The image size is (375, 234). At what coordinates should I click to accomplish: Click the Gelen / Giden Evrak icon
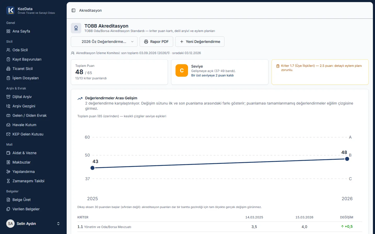pyautogui.click(x=8, y=115)
